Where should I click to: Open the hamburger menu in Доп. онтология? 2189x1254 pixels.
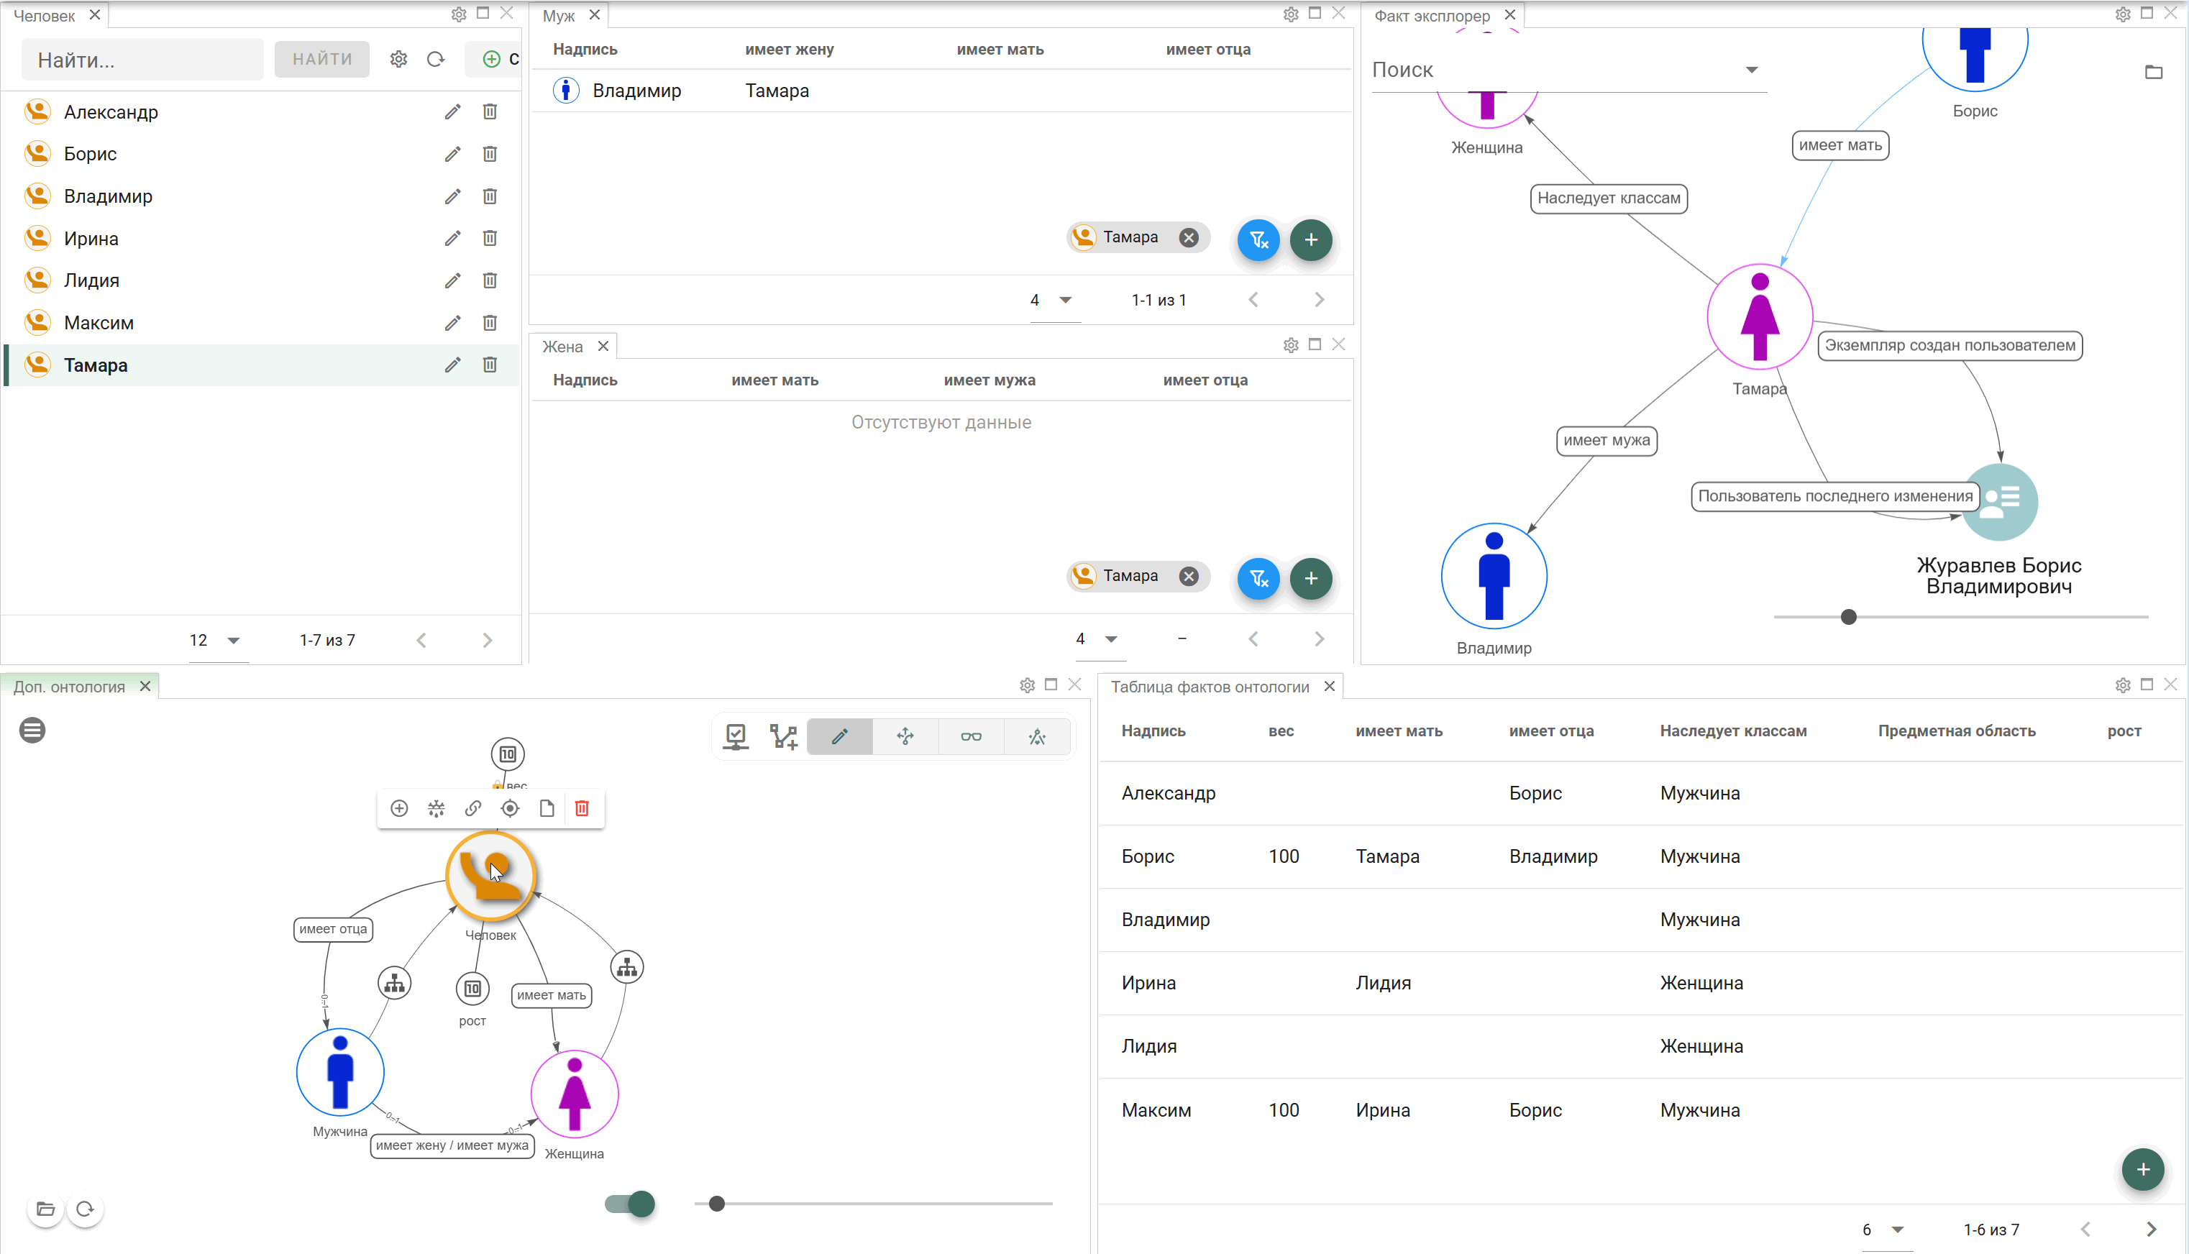coord(33,731)
